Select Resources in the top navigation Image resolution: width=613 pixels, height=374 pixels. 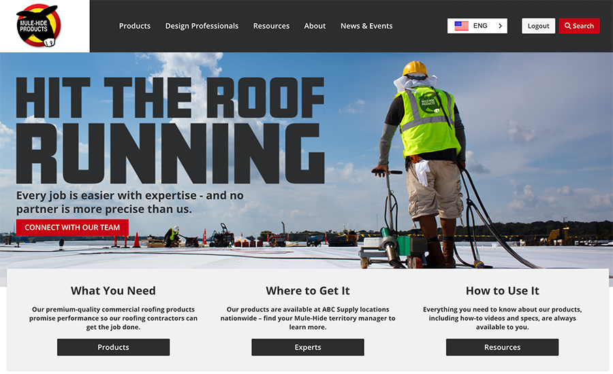271,26
